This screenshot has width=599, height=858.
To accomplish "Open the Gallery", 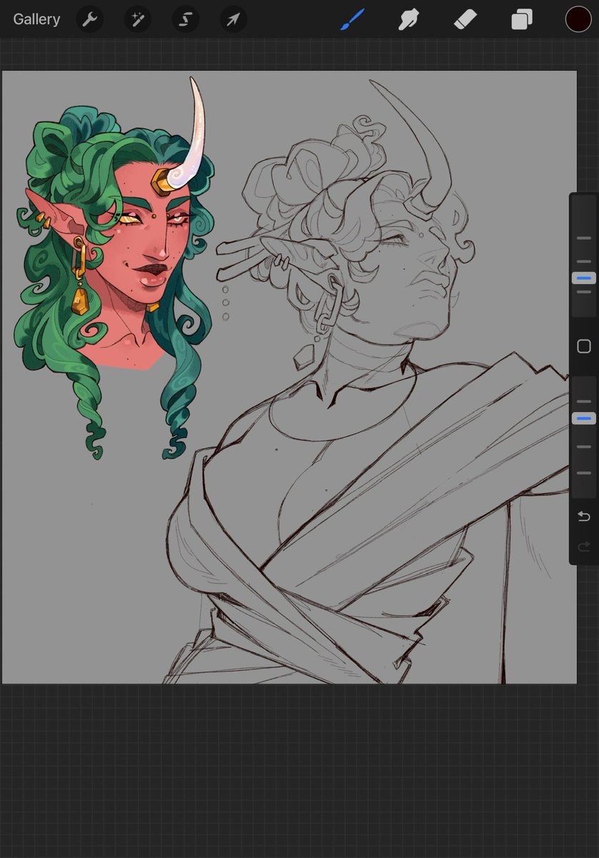I will tap(36, 19).
